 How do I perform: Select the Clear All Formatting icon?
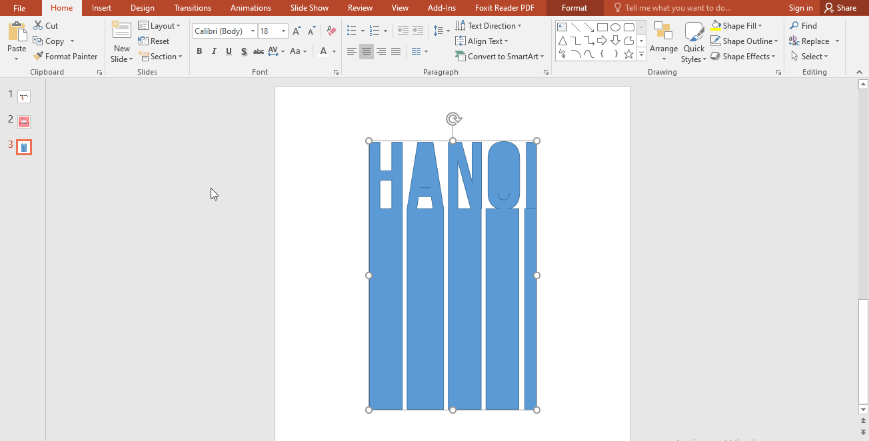coord(331,31)
